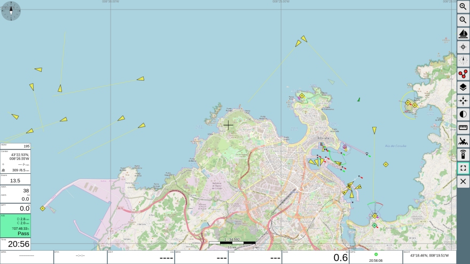Toggle fullscreen mode button

pyautogui.click(x=463, y=168)
